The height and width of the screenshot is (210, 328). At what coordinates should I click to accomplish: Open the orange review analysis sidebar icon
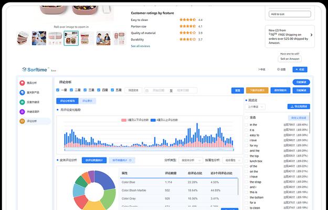(x=22, y=121)
